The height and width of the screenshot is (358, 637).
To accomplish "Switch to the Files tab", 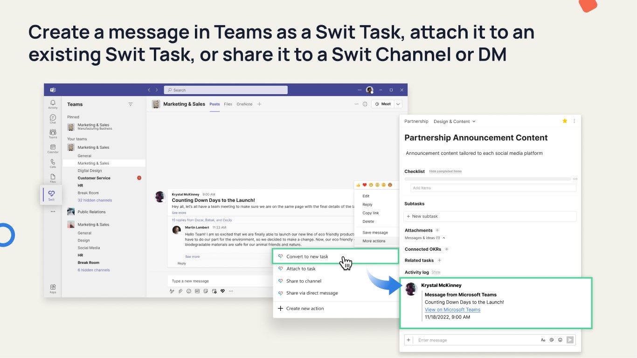I will coord(228,104).
